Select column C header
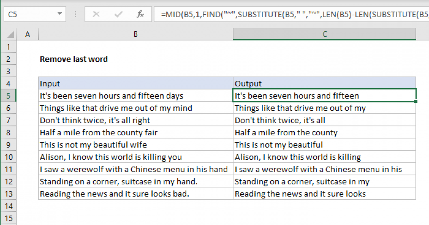This screenshot has width=429, height=225. point(324,34)
